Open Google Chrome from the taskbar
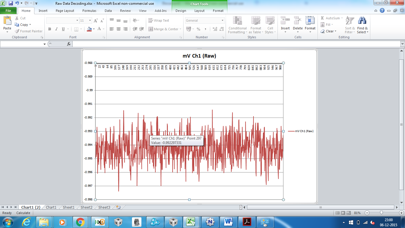 pos(80,222)
